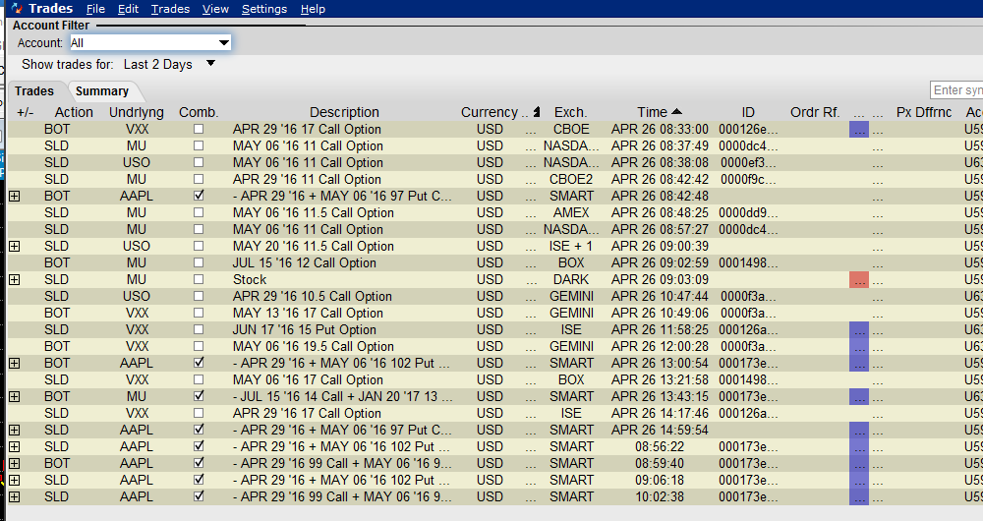Click blue dots beside USD in JUL 15 '16 12 Call row

pos(532,263)
